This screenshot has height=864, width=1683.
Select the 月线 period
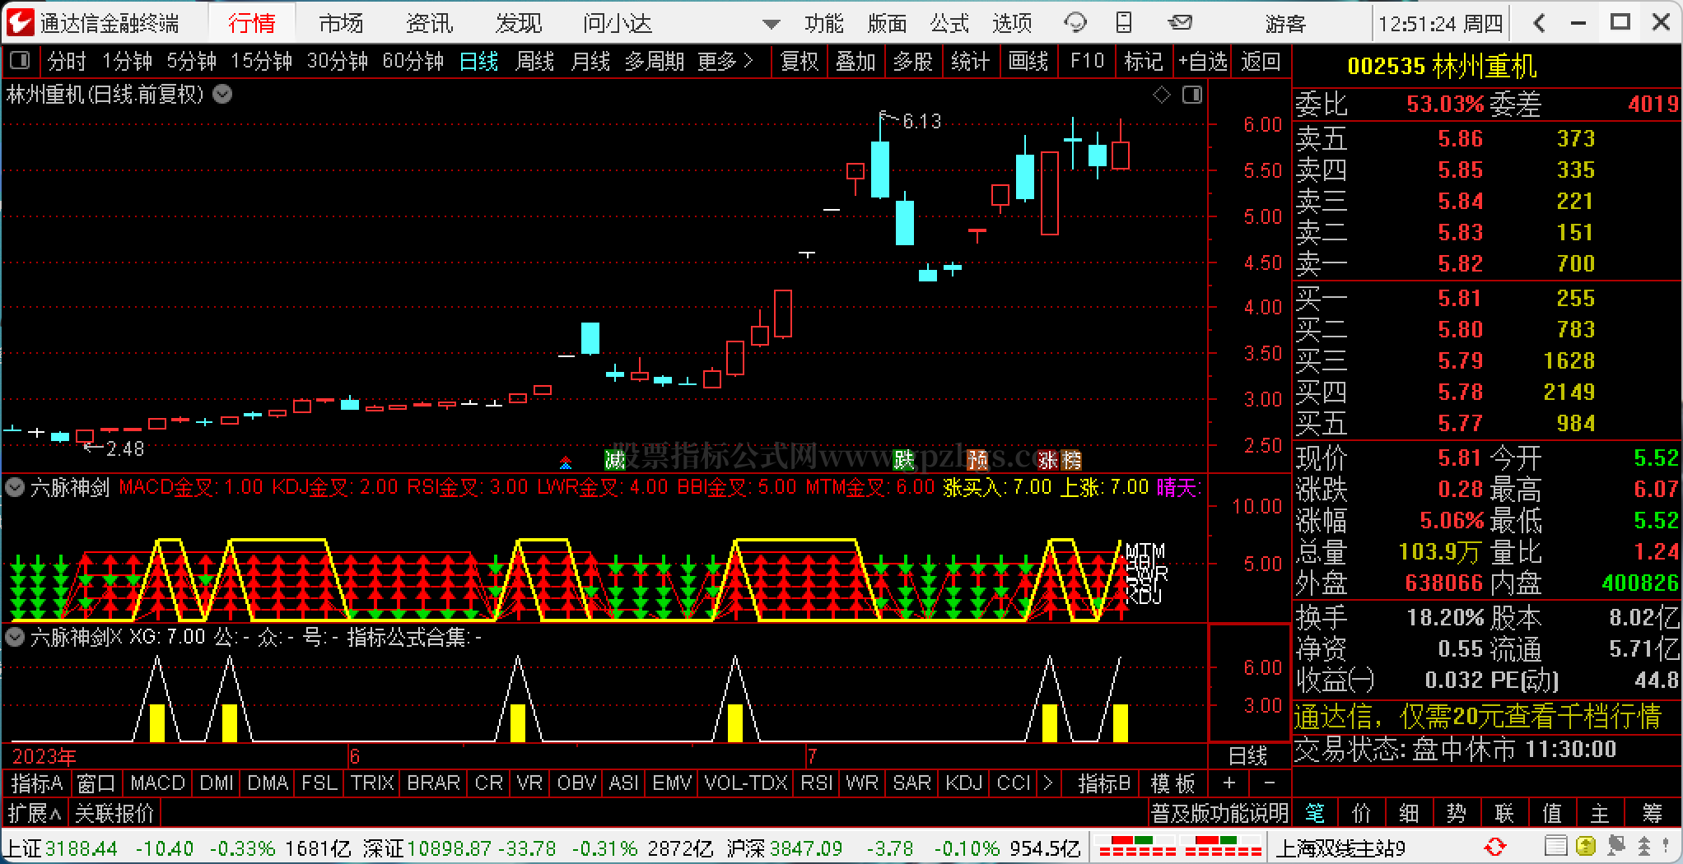pyautogui.click(x=590, y=61)
